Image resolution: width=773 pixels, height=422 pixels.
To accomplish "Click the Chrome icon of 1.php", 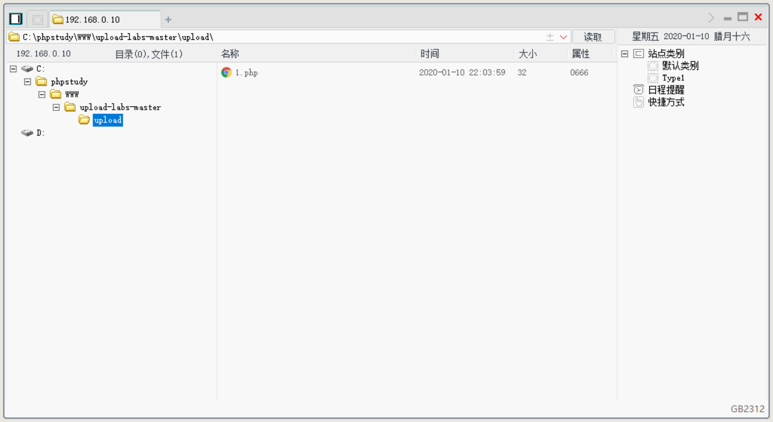I will (x=226, y=72).
